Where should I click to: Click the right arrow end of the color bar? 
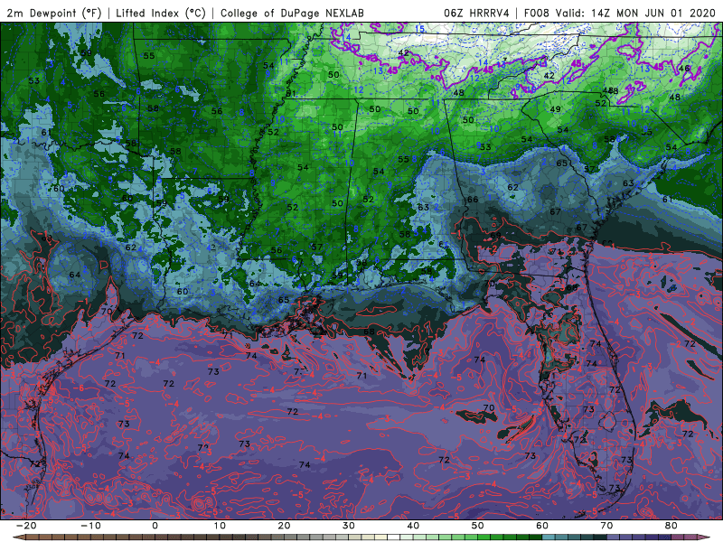pyautogui.click(x=703, y=537)
